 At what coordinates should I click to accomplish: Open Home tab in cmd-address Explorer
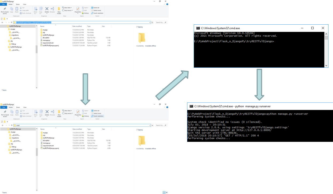click(x=11, y=107)
